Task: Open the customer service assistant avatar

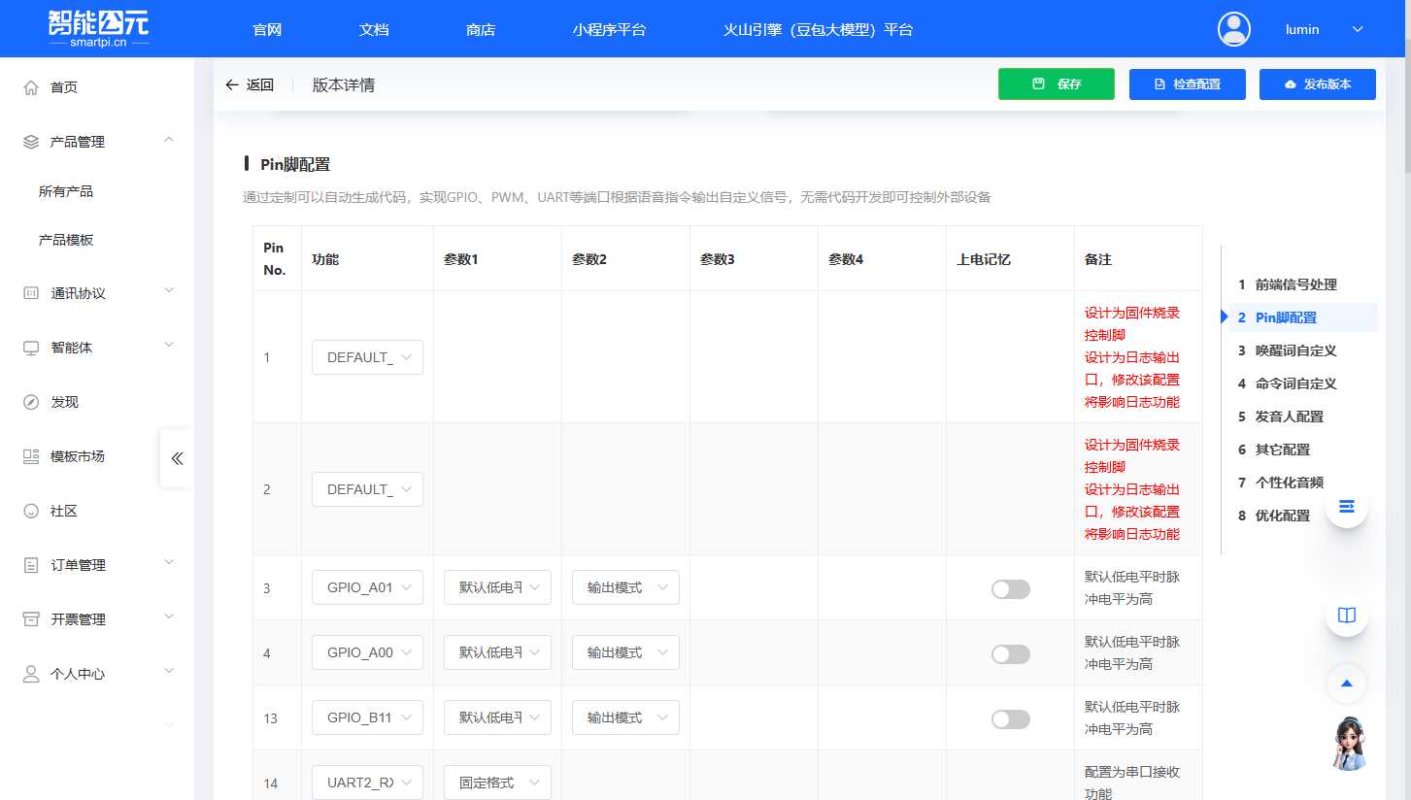Action: (x=1348, y=744)
